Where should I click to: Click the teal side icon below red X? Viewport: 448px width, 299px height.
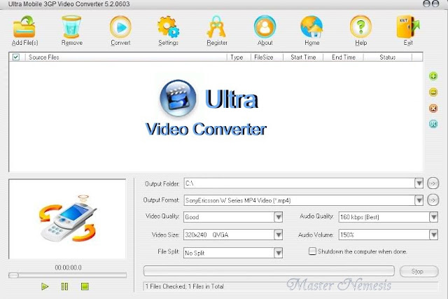tap(433, 124)
